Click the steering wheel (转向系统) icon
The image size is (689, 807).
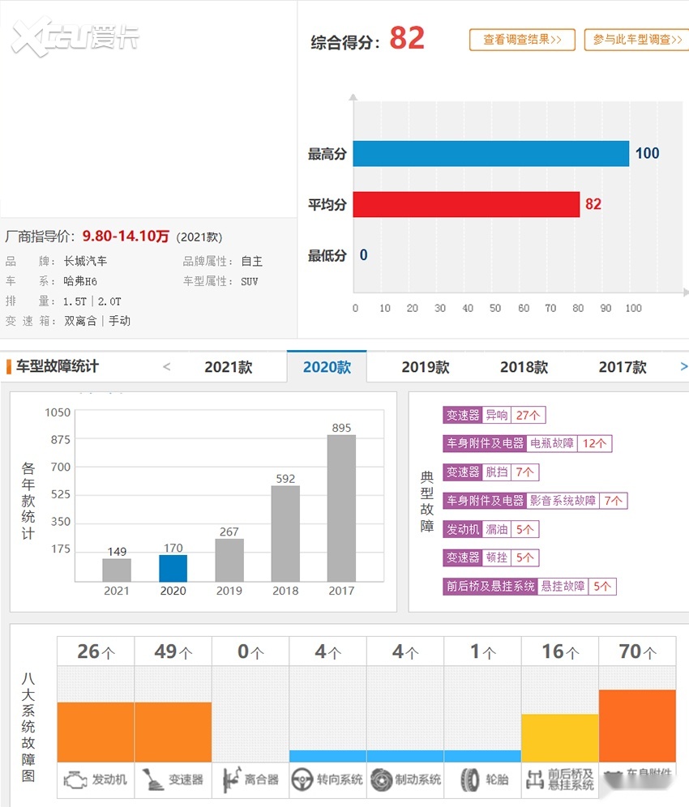pos(303,780)
